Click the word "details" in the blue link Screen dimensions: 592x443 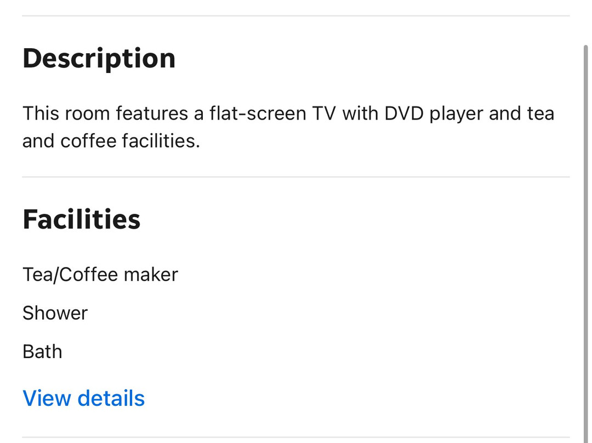[111, 398]
